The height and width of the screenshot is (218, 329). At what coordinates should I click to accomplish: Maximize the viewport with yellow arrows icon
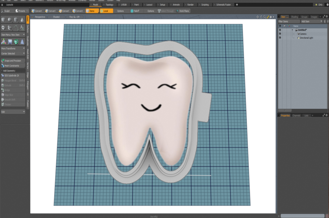[x=268, y=17]
